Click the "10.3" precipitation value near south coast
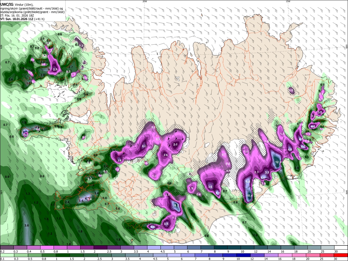Viewport: 348px width, 261px height. [x=250, y=195]
